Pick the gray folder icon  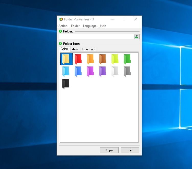[127, 71]
